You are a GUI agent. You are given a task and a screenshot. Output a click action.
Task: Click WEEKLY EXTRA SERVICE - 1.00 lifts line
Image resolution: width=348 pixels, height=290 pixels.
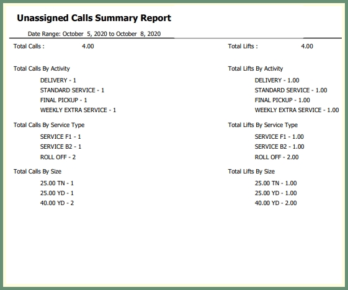tap(297, 110)
